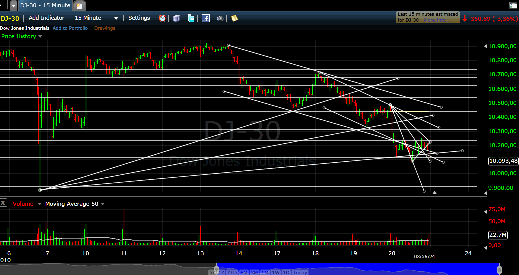Click the small up triangle marker below chart
The image size is (519, 275).
[x=434, y=192]
